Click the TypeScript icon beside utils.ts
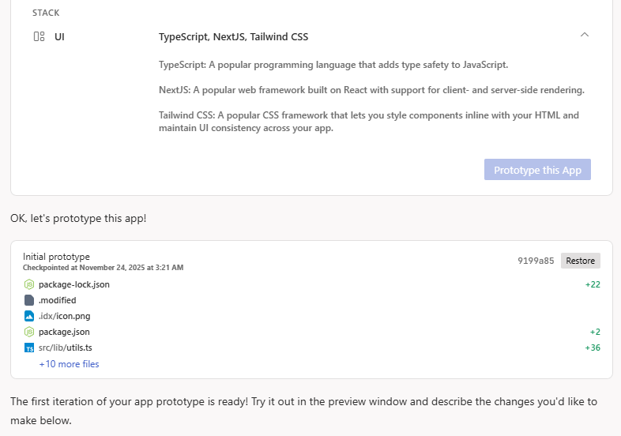Screen dimensions: 621x436 (x=29, y=348)
